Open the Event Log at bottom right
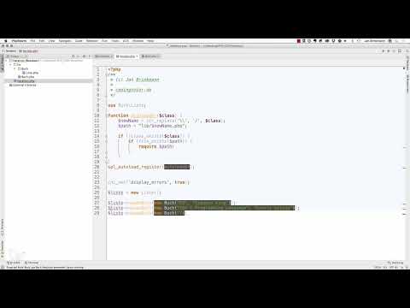The width and height of the screenshot is (410, 308). [x=395, y=263]
